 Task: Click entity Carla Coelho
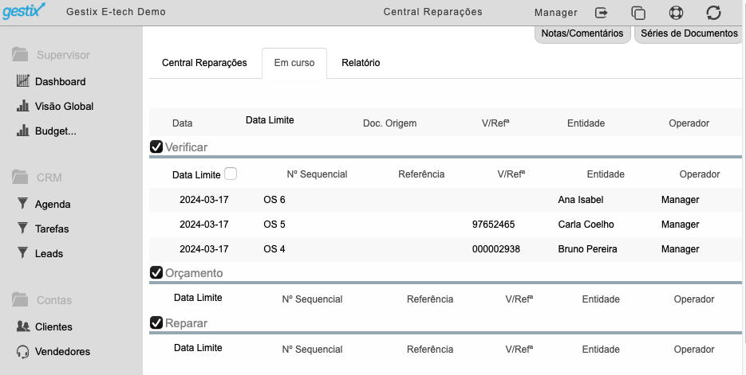[x=586, y=225]
